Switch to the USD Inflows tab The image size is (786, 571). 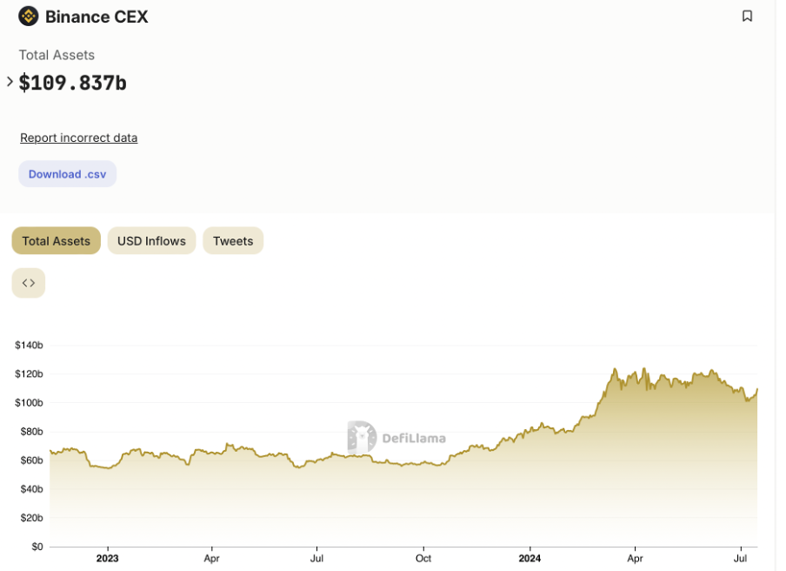[151, 241]
